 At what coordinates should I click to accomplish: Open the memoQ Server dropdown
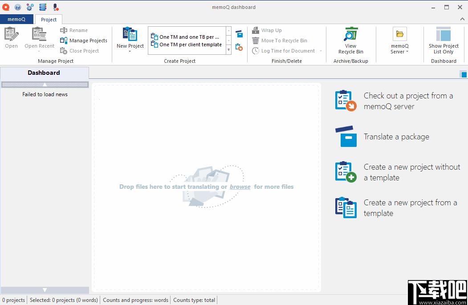400,41
